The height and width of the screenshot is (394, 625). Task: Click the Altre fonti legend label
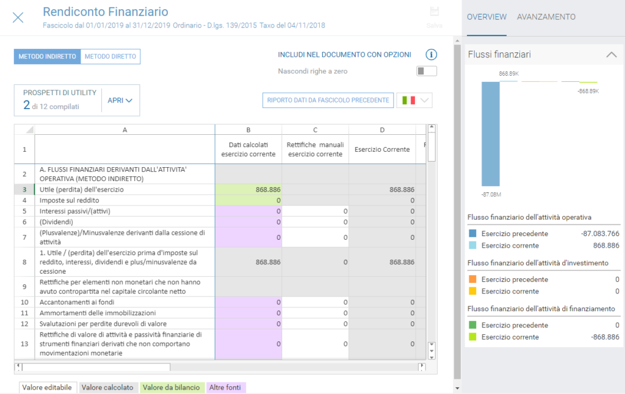(225, 387)
